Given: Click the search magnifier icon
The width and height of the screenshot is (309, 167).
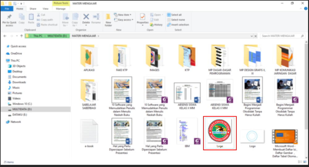Looking at the screenshot, I should click(302, 36).
